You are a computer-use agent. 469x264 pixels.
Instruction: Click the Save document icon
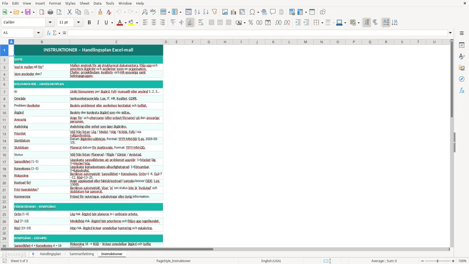[27, 12]
